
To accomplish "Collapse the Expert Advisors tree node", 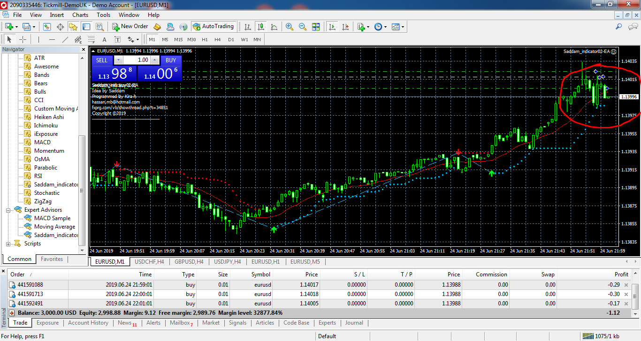I will [8, 210].
